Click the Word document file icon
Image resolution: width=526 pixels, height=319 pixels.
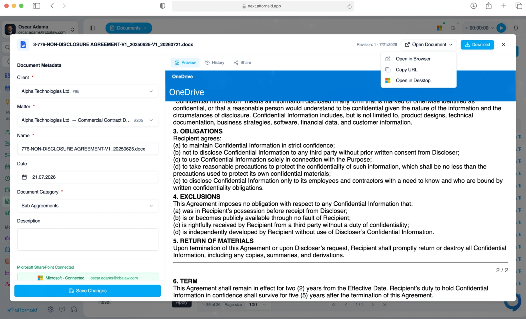coord(23,45)
